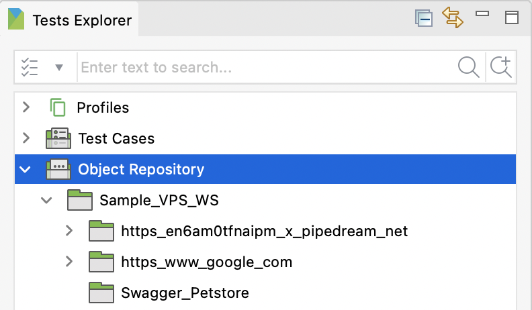532x310 pixels.
Task: Expand the Profiles tree node
Action: tap(26, 107)
